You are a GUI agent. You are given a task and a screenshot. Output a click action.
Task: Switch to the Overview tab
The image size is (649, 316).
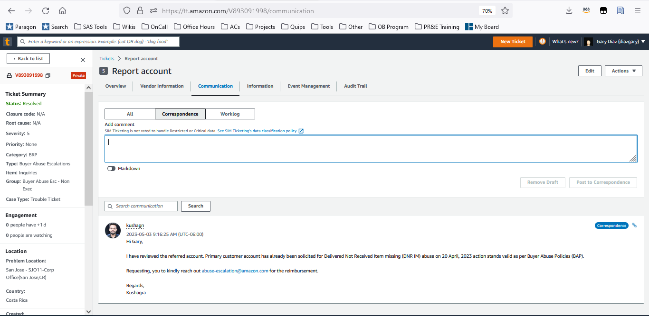[x=115, y=86]
